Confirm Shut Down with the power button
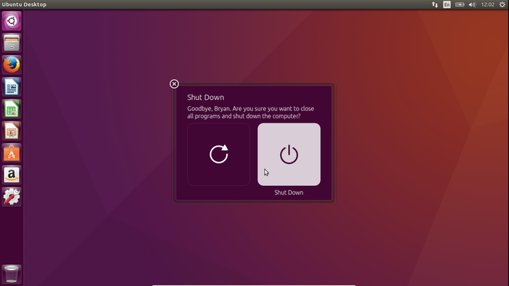The height and width of the screenshot is (286, 509). (289, 154)
